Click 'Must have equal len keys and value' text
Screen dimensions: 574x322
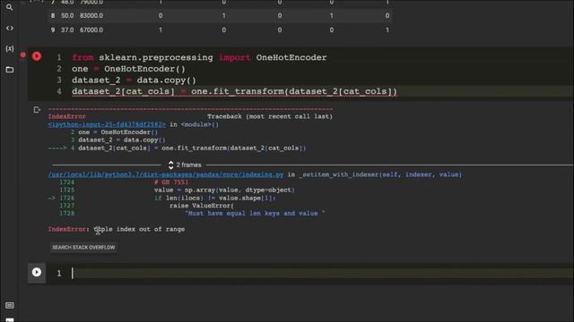coord(255,213)
